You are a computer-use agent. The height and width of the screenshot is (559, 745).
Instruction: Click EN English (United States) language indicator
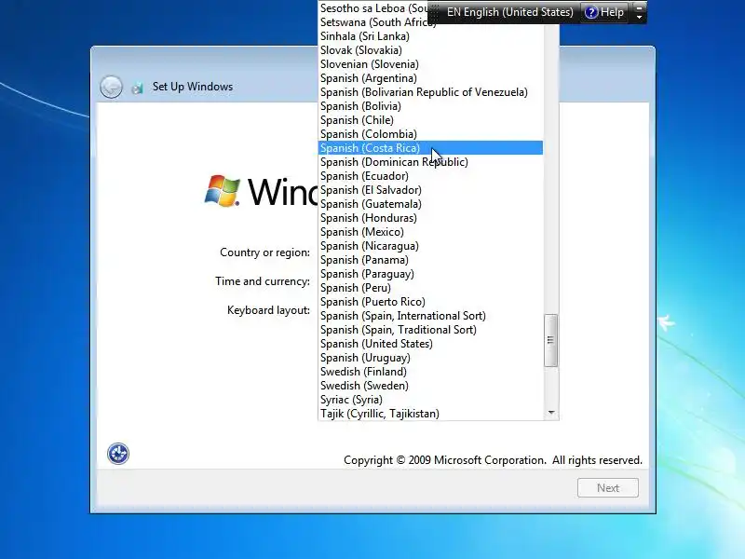tap(509, 12)
